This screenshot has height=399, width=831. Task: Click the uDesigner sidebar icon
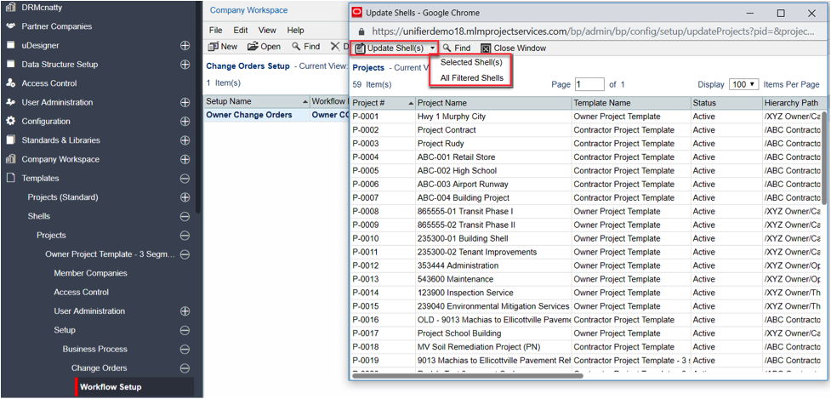pos(10,46)
